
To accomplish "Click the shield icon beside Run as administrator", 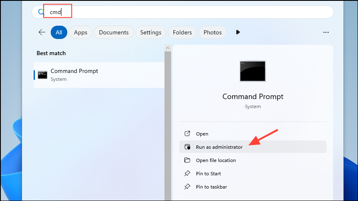I will click(187, 147).
